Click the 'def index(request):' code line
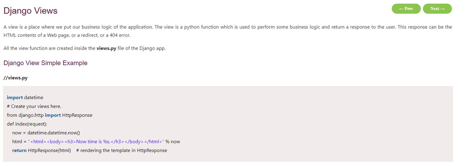This screenshot has width=455, height=166. (x=27, y=124)
